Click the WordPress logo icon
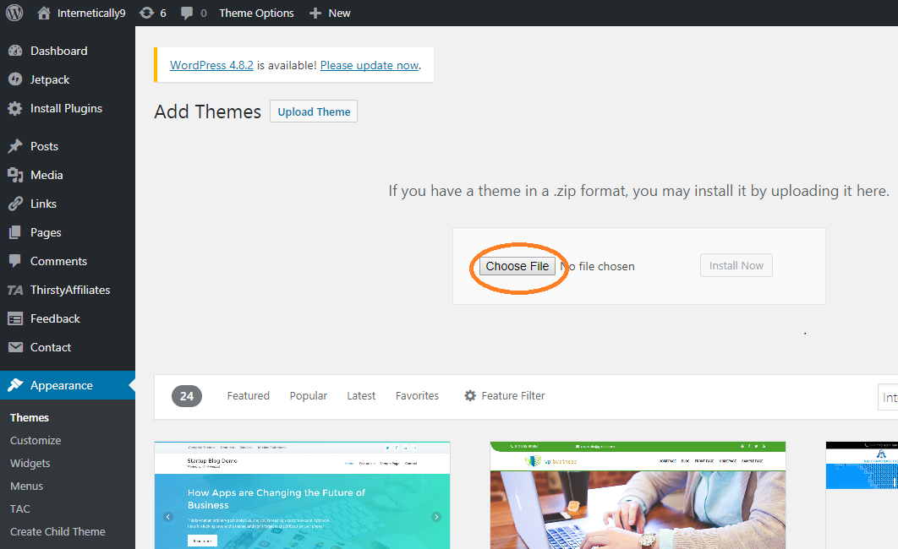 click(x=14, y=13)
